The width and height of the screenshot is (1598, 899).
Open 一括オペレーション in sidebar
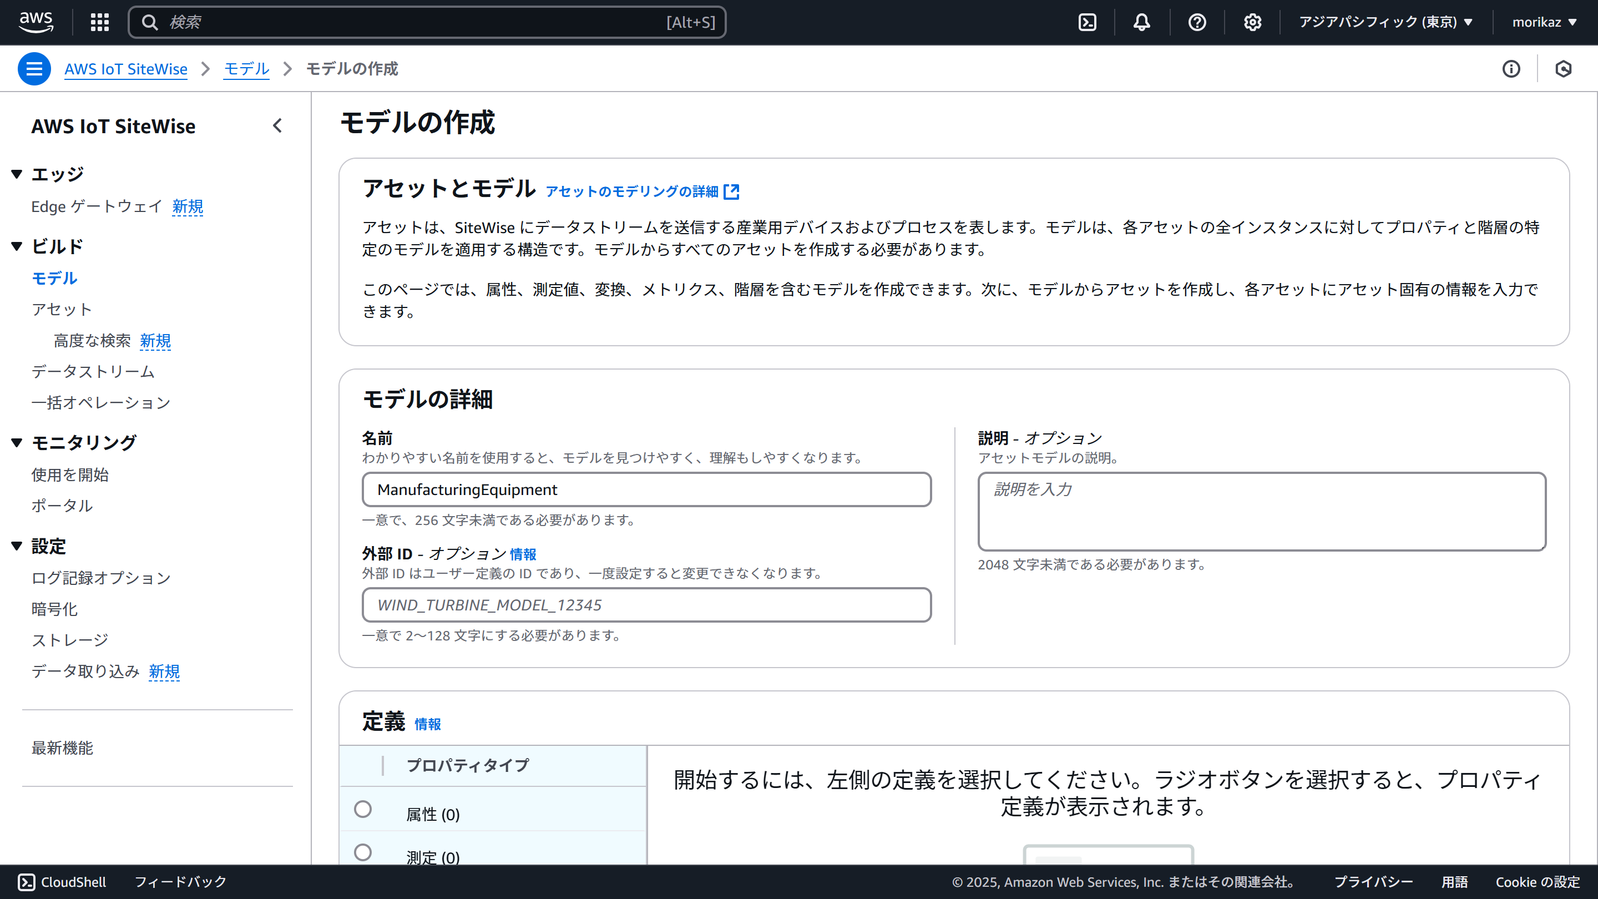pyautogui.click(x=101, y=403)
